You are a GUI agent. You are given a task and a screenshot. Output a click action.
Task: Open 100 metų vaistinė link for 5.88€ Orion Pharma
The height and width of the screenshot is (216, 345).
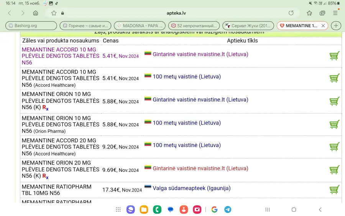187,123
